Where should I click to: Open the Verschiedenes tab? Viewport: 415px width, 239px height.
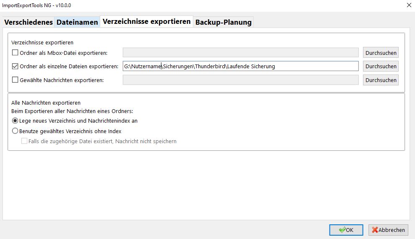click(29, 22)
